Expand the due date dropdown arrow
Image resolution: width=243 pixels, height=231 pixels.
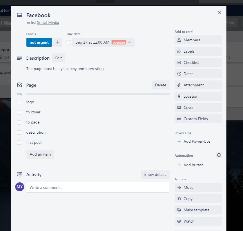(130, 42)
